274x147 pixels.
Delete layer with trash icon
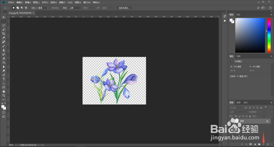[x=268, y=144]
